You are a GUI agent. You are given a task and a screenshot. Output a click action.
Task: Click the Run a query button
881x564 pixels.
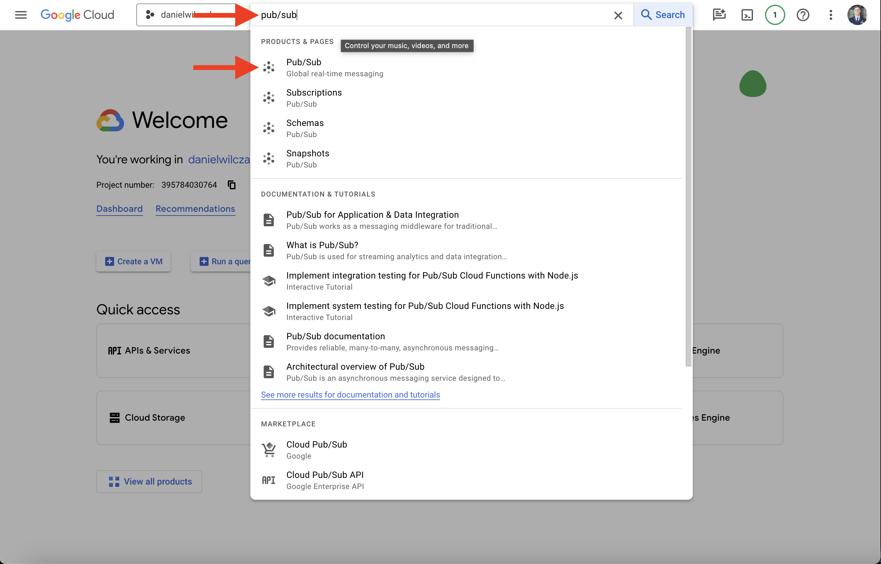[x=221, y=261]
